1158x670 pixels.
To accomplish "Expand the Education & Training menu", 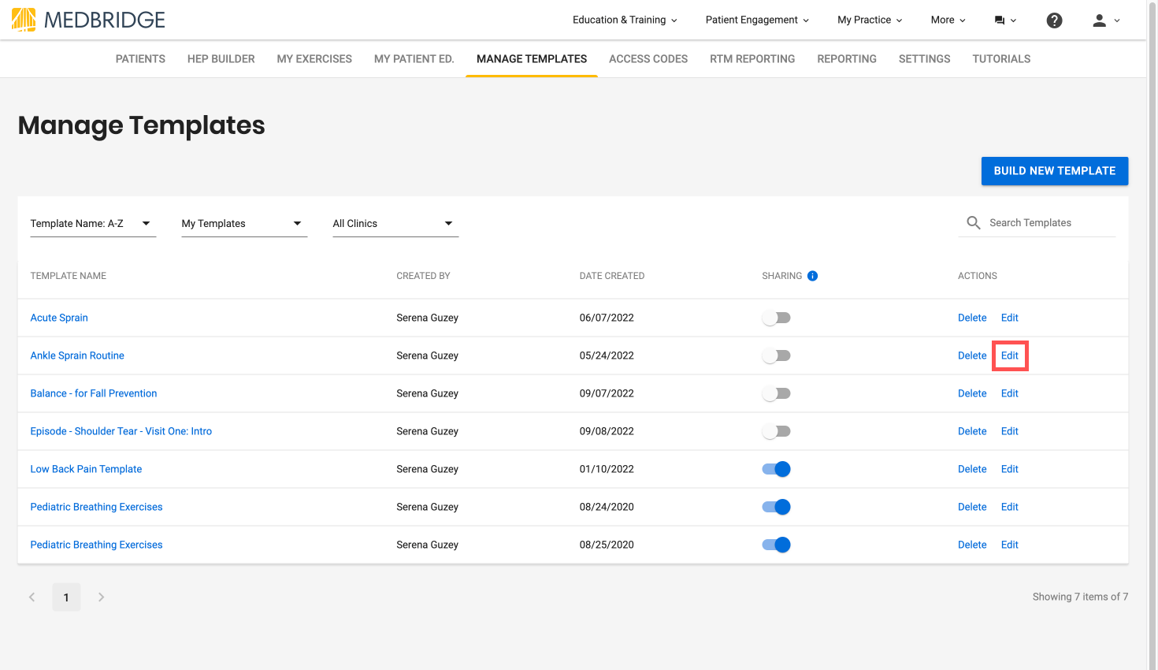I will (x=625, y=20).
